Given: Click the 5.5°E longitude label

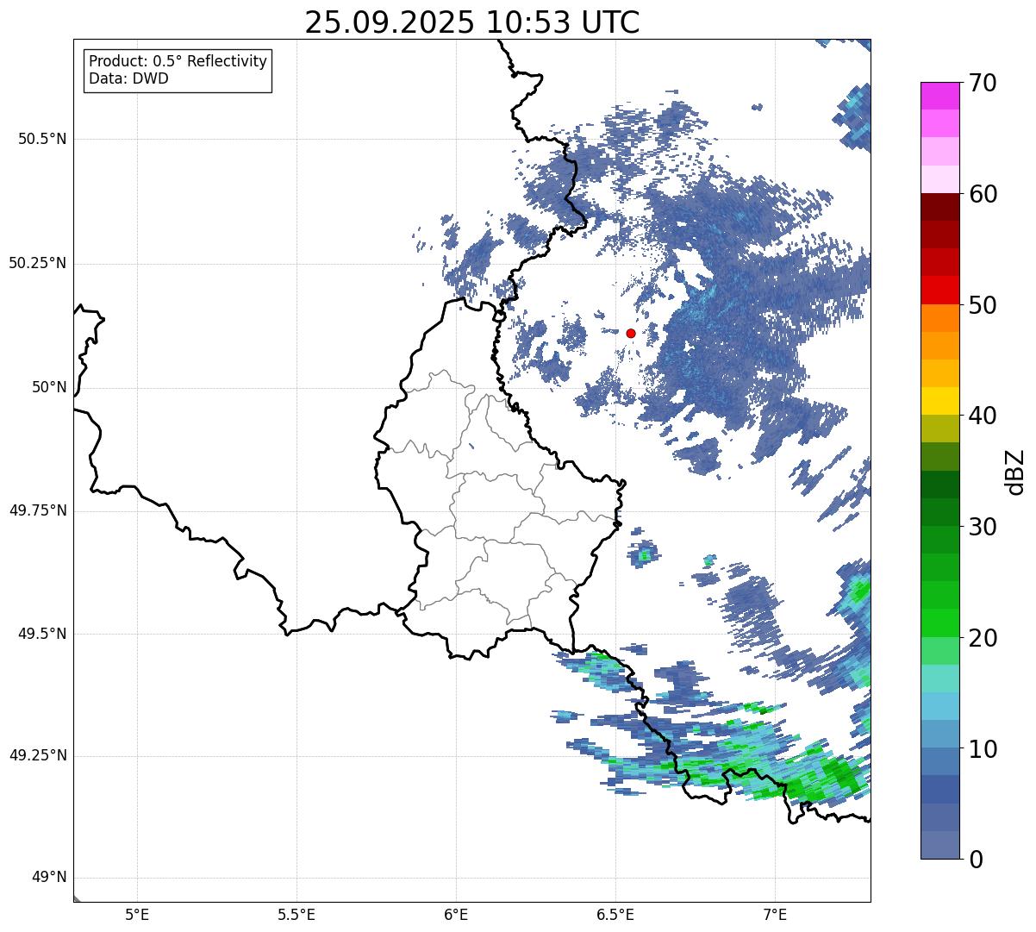Looking at the screenshot, I should pos(296,914).
